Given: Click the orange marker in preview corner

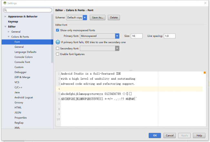Looking at the screenshot, I should pos(205,73).
